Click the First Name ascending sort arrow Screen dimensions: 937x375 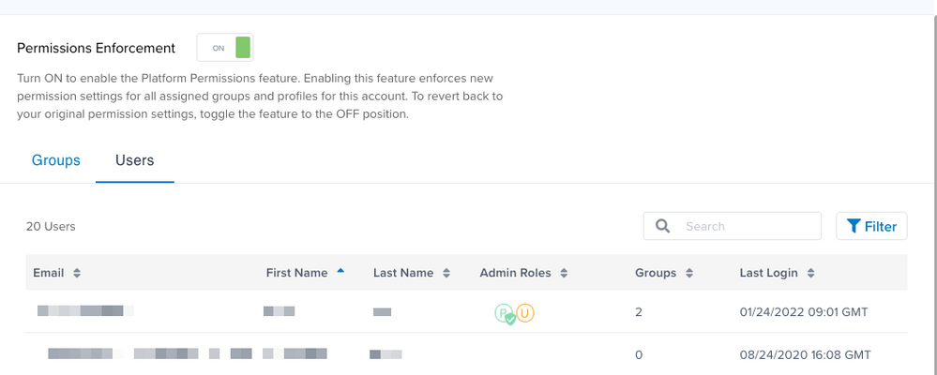(340, 271)
